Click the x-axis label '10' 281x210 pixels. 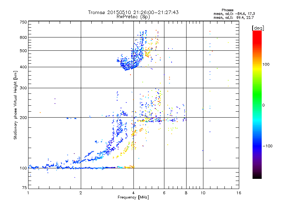coord(203,193)
